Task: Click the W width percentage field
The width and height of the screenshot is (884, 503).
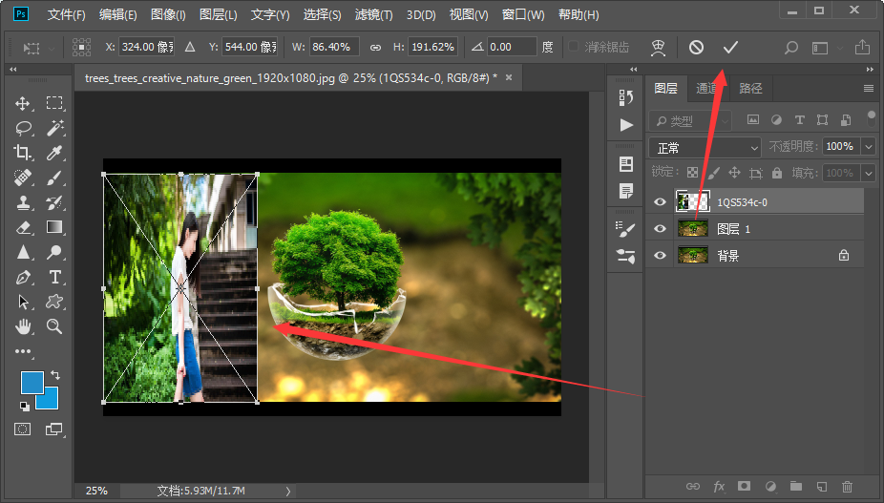Action: [x=334, y=47]
